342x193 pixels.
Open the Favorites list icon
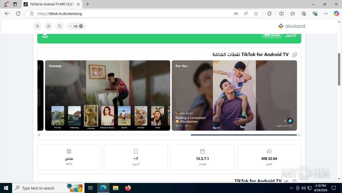(x=293, y=14)
